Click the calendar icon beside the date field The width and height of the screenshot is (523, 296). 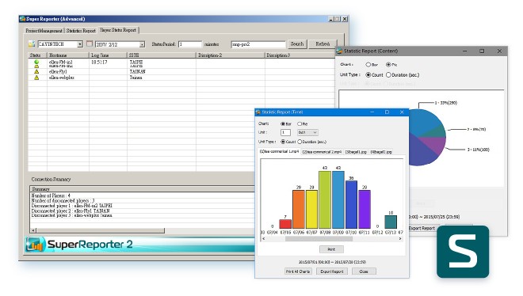click(90, 44)
